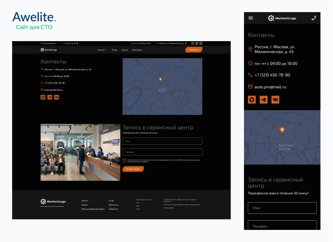Open the Telegram icon under desktop contacts

click(50, 97)
